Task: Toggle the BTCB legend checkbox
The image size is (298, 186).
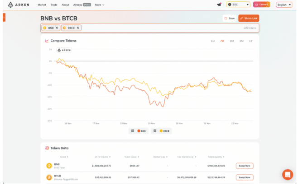Action: click(x=155, y=130)
